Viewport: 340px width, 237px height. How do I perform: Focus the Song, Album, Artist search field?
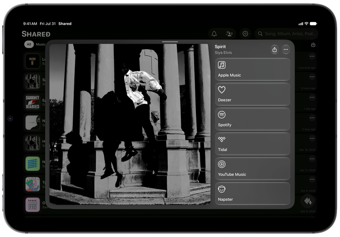tap(286, 34)
